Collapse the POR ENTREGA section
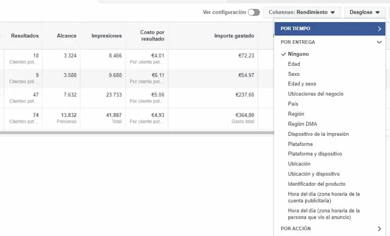This screenshot has width=390, height=236. (329, 42)
